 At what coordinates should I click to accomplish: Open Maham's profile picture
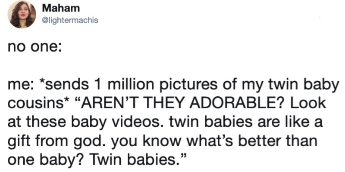pyautogui.click(x=22, y=14)
